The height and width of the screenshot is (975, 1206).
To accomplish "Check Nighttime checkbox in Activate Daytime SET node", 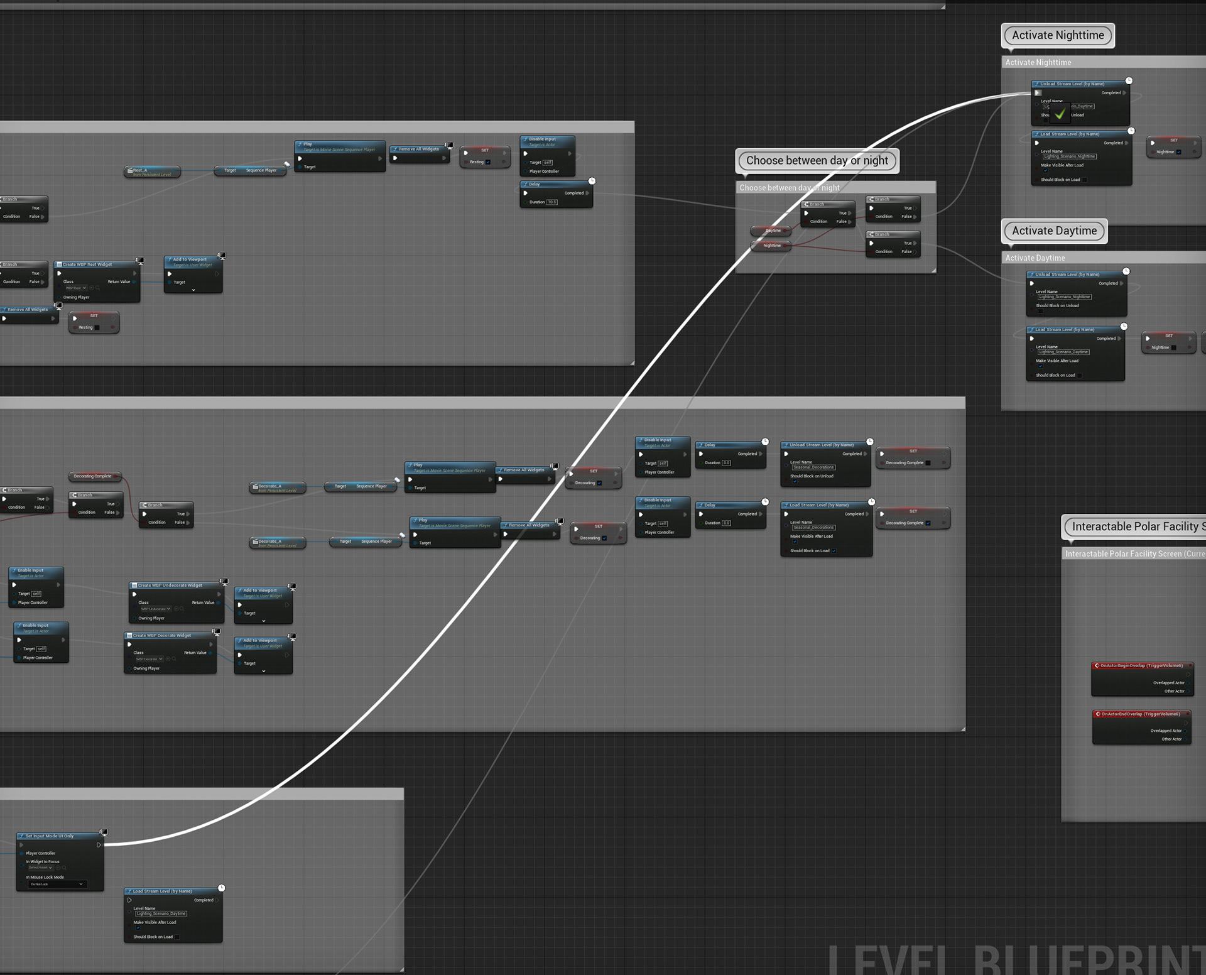I will (x=1173, y=347).
